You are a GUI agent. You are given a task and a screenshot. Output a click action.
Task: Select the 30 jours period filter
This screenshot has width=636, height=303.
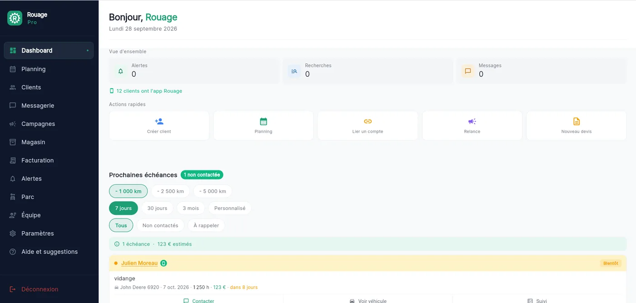tap(157, 208)
